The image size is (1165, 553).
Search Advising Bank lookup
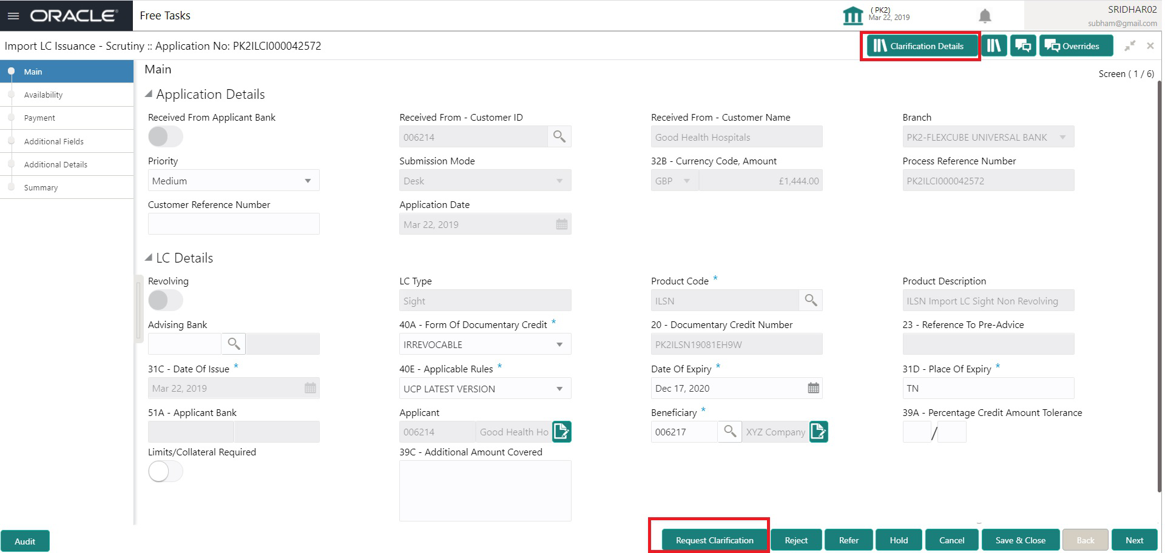pos(234,344)
